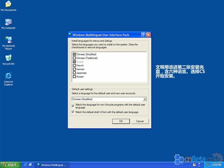Click the greyed English language checkbox
Image resolution: width=224 pixels, height=168 pixels.
tap(74, 62)
